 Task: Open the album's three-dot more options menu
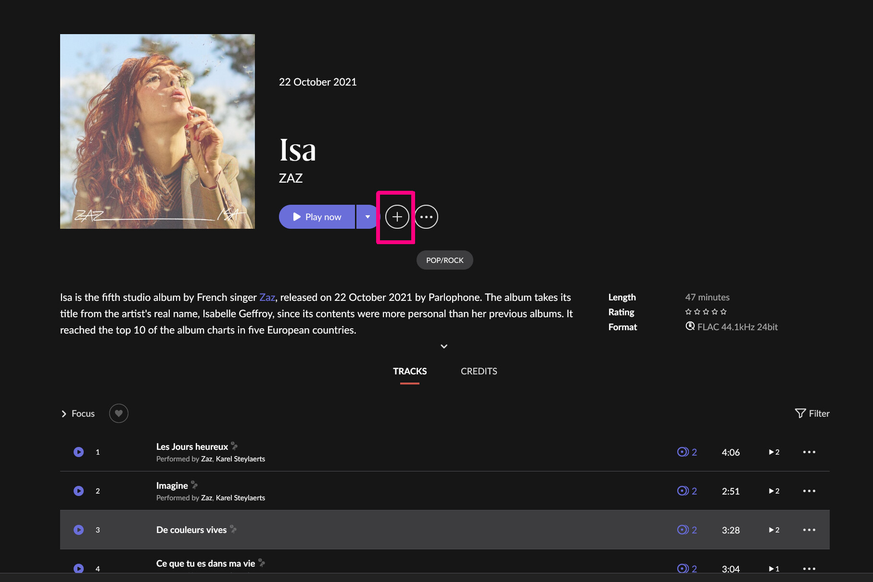[x=426, y=217]
